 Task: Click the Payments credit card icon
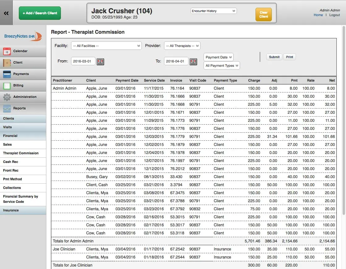(7, 74)
